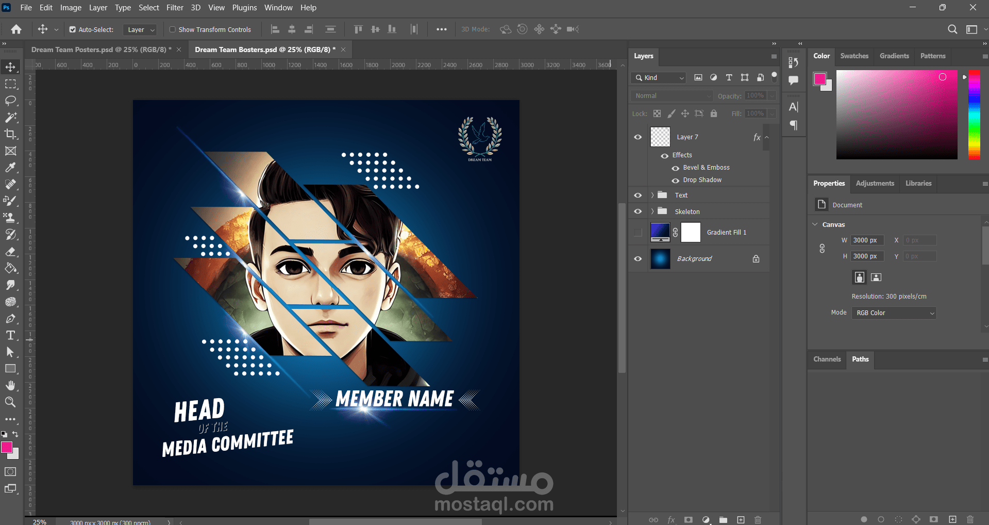Image resolution: width=989 pixels, height=525 pixels.
Task: Switch to the Channels tab
Action: (827, 359)
